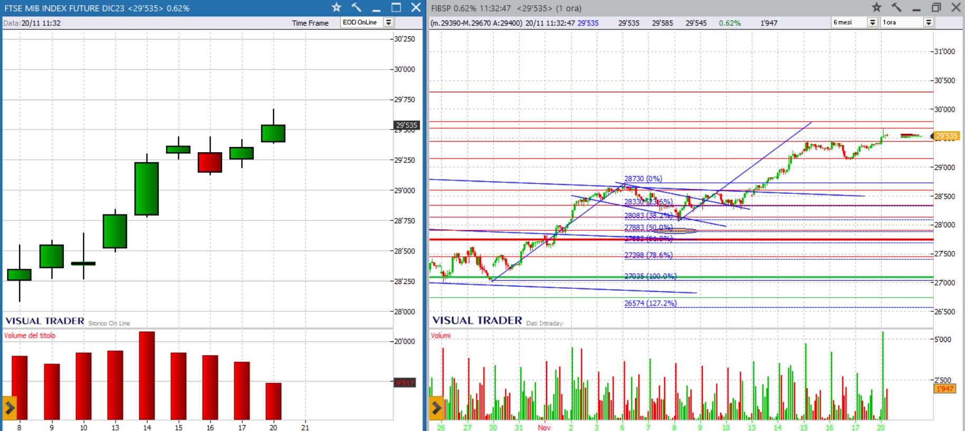Click the 'Nov' label on right time axis
The image size is (965, 431).
(x=544, y=427)
